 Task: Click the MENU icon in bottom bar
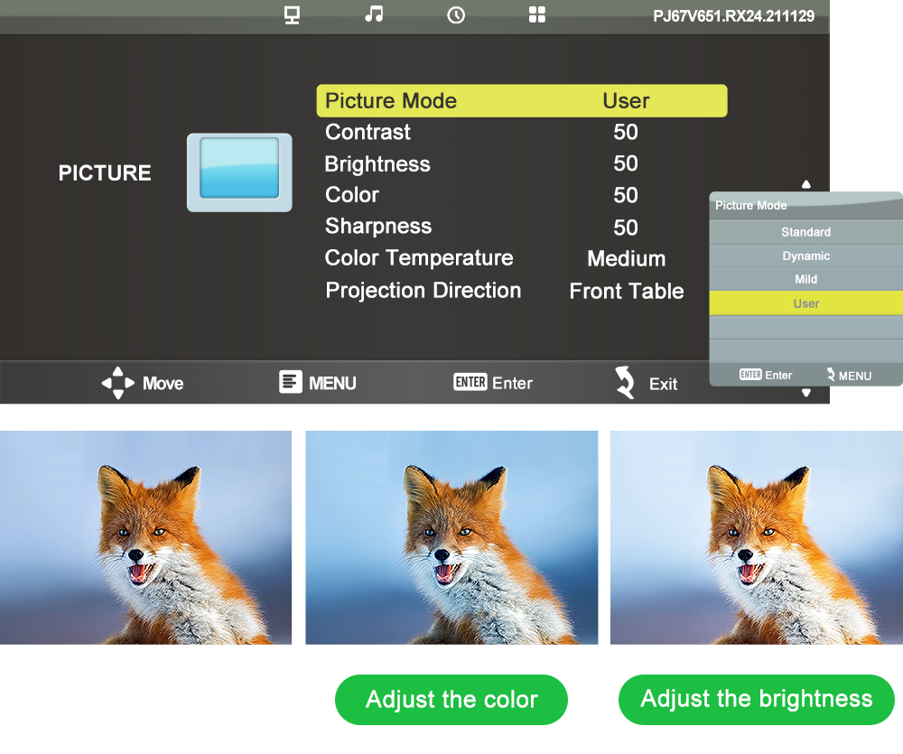[290, 382]
